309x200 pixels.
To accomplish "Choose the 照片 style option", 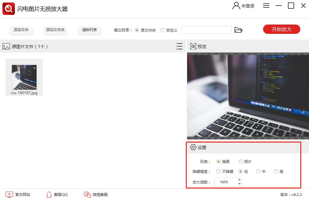I will click(x=240, y=161).
